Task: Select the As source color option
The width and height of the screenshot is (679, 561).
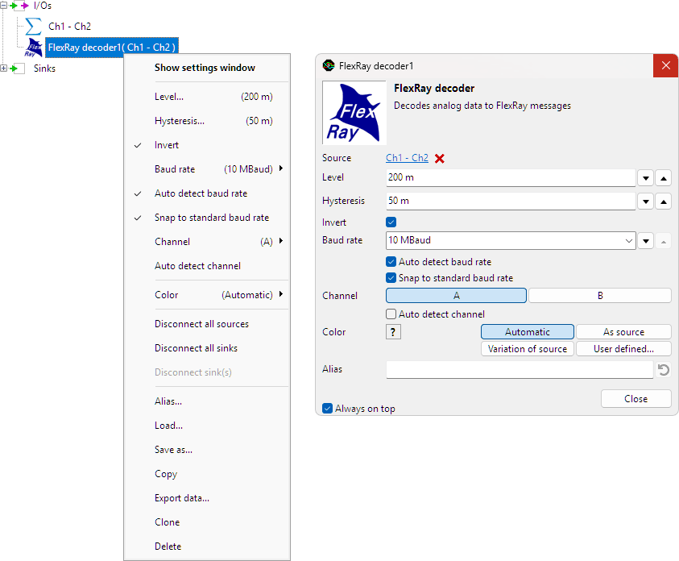Action: pyautogui.click(x=623, y=332)
